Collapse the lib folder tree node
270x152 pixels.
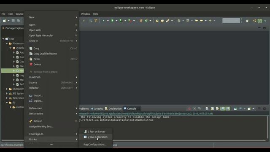pos(7,103)
